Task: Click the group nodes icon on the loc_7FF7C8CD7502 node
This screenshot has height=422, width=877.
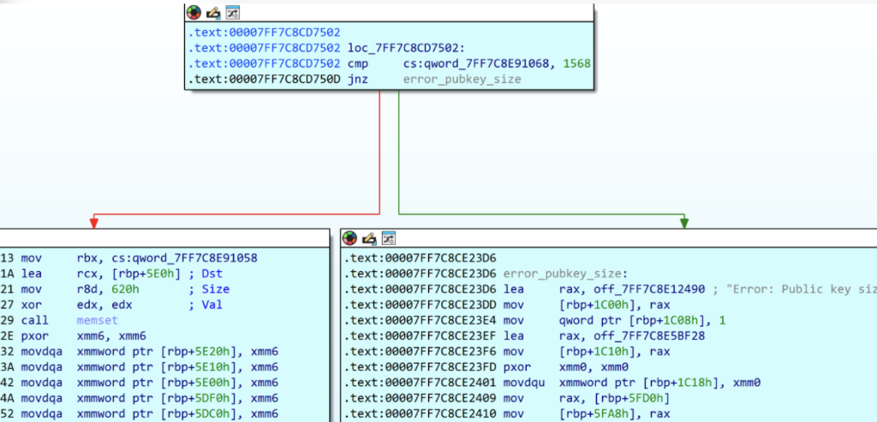Action: click(231, 12)
